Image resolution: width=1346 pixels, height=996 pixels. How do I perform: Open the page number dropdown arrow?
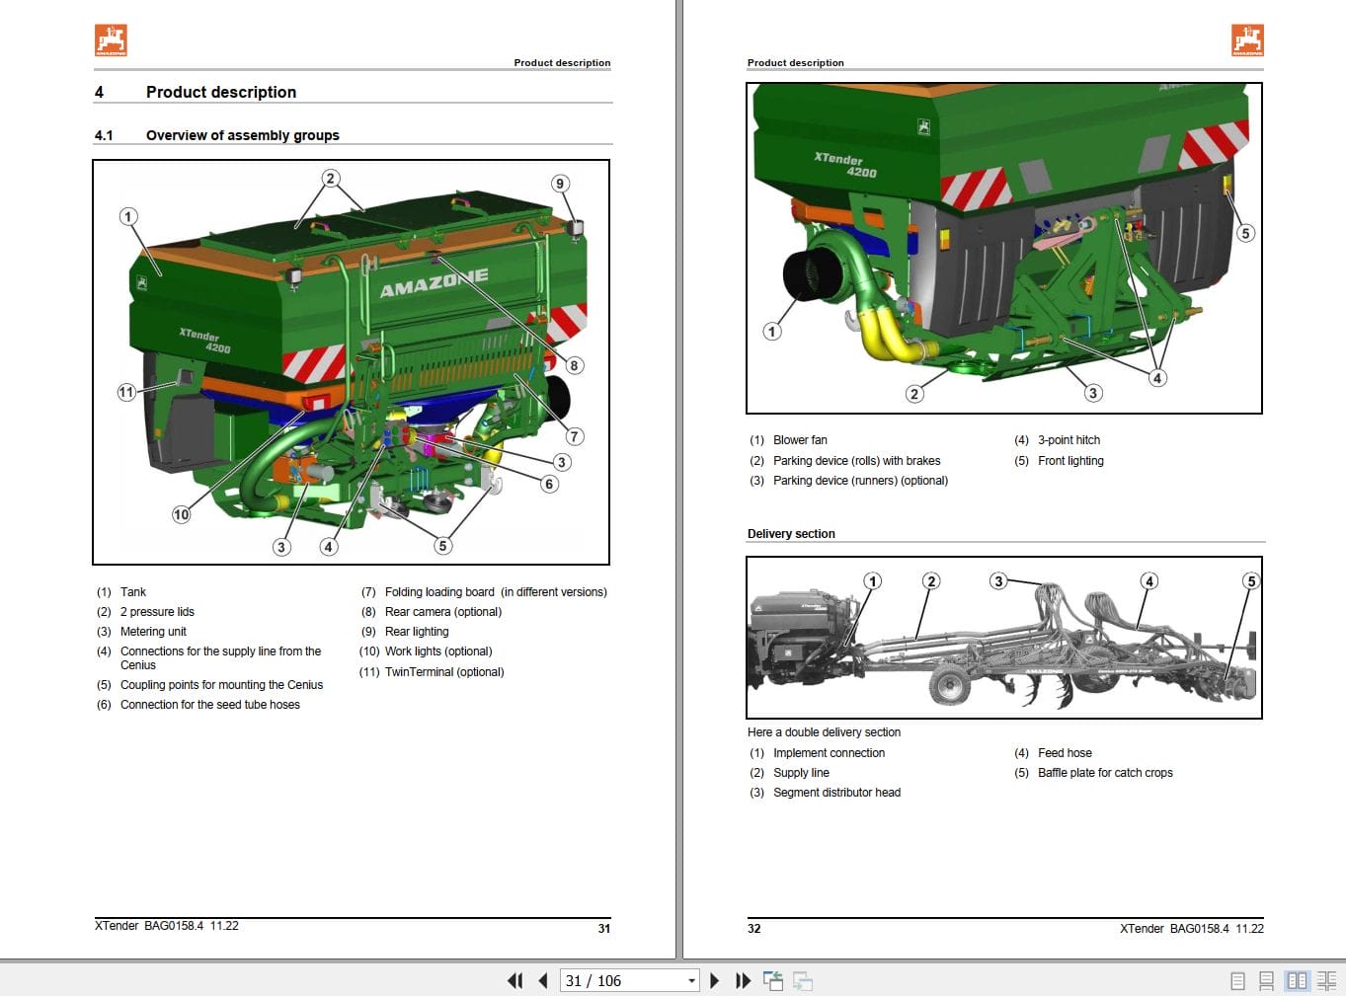(691, 981)
